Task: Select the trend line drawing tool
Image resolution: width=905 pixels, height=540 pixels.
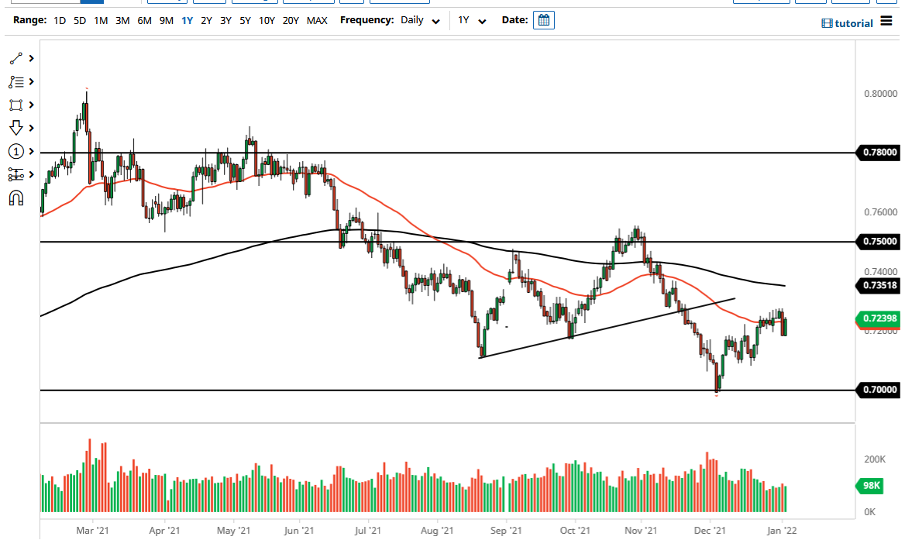Action: pyautogui.click(x=15, y=58)
